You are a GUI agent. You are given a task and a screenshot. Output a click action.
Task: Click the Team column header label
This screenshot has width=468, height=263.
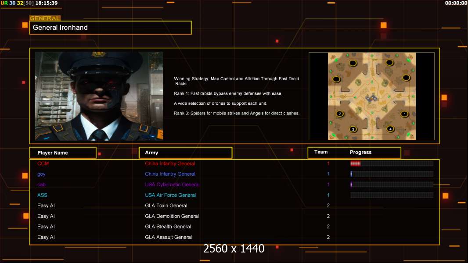321,152
